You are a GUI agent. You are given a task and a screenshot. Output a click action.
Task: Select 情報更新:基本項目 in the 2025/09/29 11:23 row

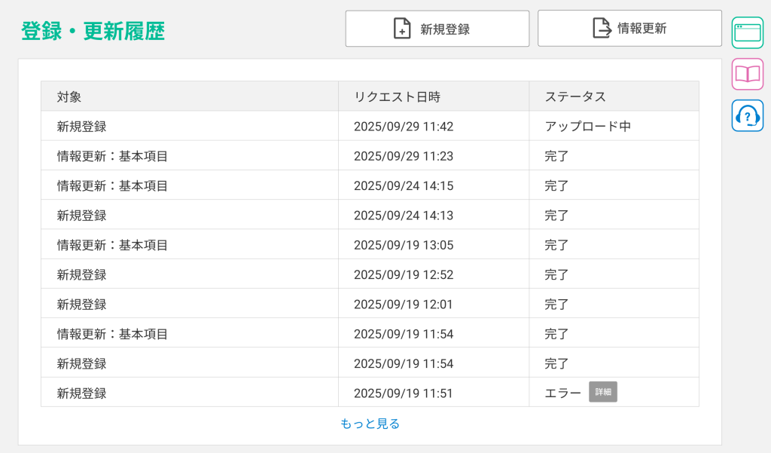click(112, 156)
